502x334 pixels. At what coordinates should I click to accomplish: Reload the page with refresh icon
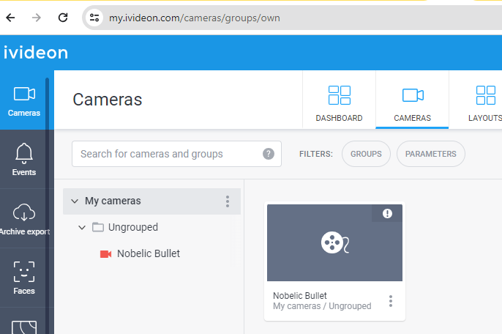coord(63,18)
